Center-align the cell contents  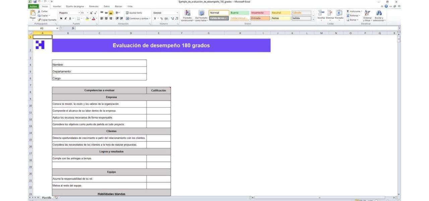point(106,18)
